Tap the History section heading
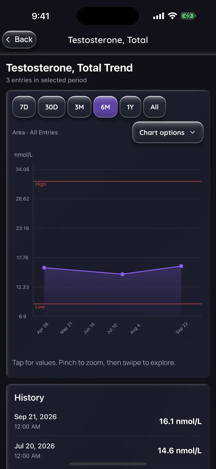 click(29, 398)
